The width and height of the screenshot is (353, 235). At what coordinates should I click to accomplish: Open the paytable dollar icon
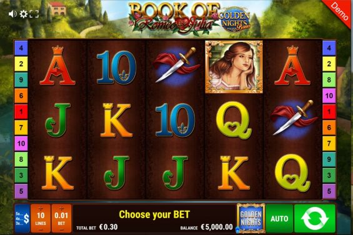[22, 218]
